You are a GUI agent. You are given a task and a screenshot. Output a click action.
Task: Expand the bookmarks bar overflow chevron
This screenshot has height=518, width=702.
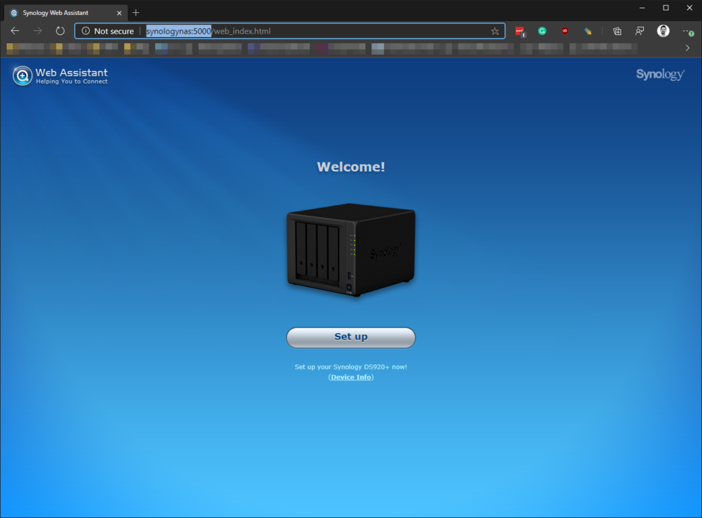click(x=688, y=48)
